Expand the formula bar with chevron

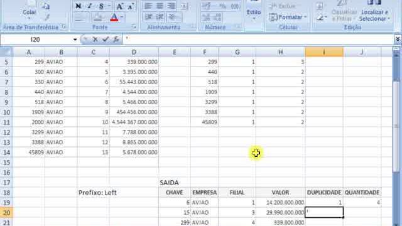pyautogui.click(x=398, y=39)
